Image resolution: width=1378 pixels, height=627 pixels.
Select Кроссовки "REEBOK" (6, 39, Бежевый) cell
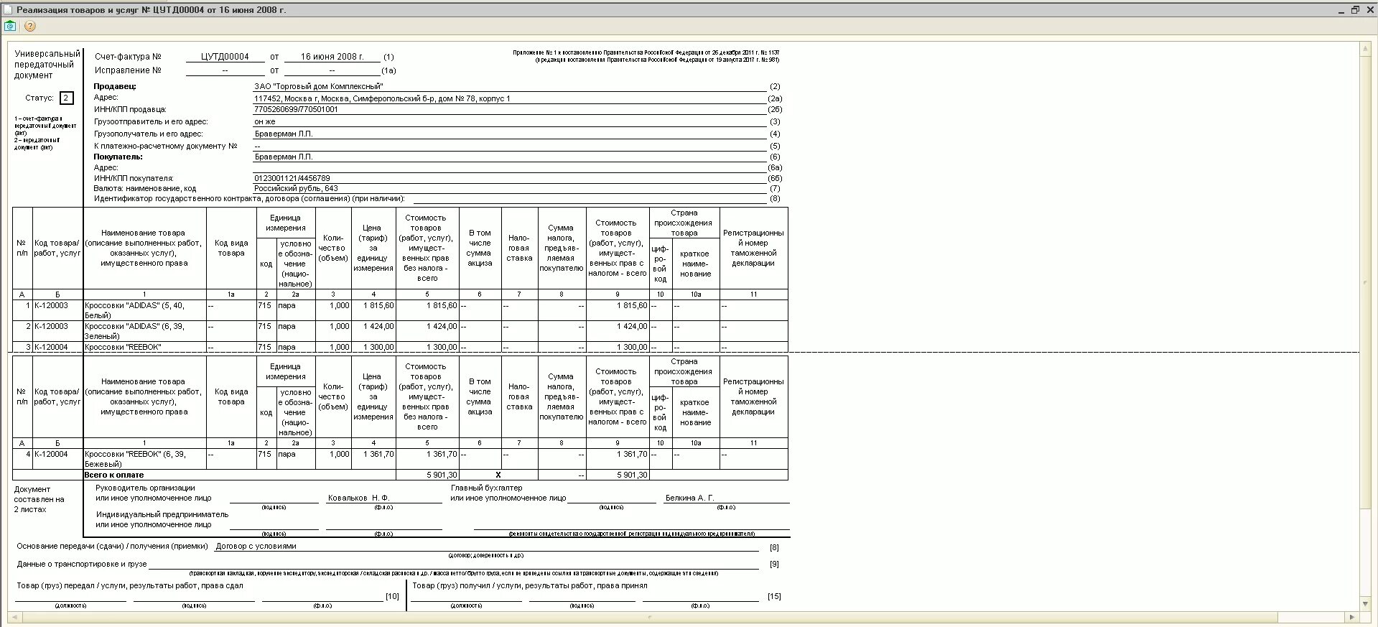pyautogui.click(x=144, y=459)
